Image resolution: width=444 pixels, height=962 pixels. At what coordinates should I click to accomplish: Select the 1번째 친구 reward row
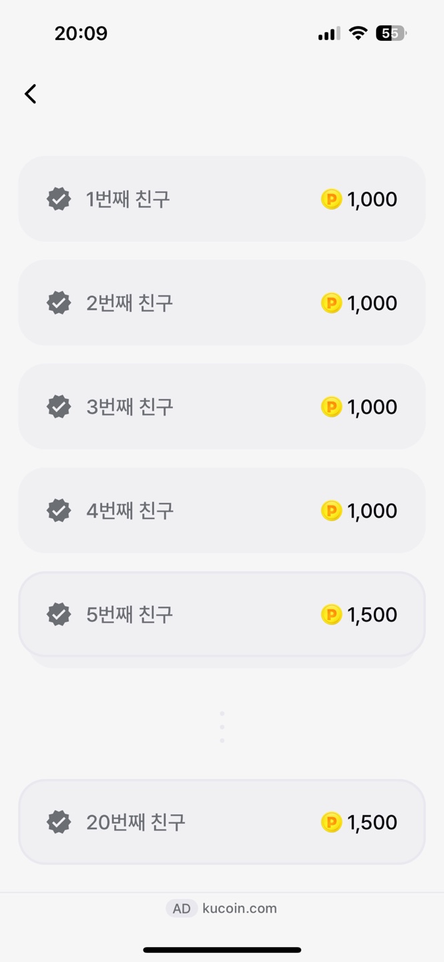[x=222, y=199]
